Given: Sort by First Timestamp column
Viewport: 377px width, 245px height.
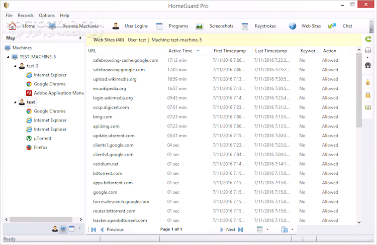Looking at the screenshot, I should pos(232,51).
